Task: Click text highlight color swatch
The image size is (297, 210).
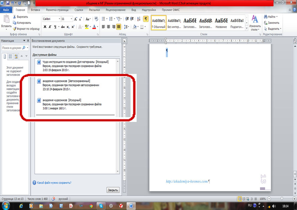Action: (x=86, y=27)
